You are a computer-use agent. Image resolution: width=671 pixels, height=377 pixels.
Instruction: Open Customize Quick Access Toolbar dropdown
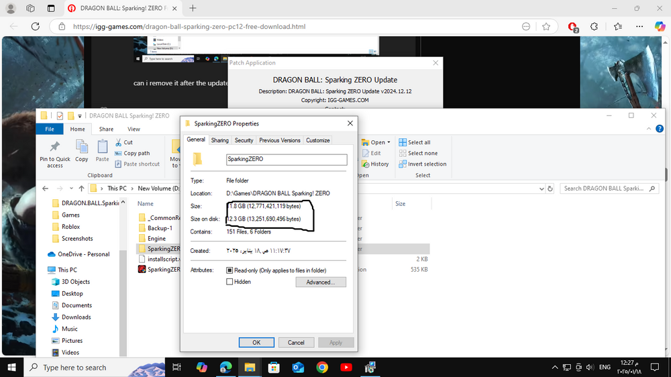click(x=80, y=116)
